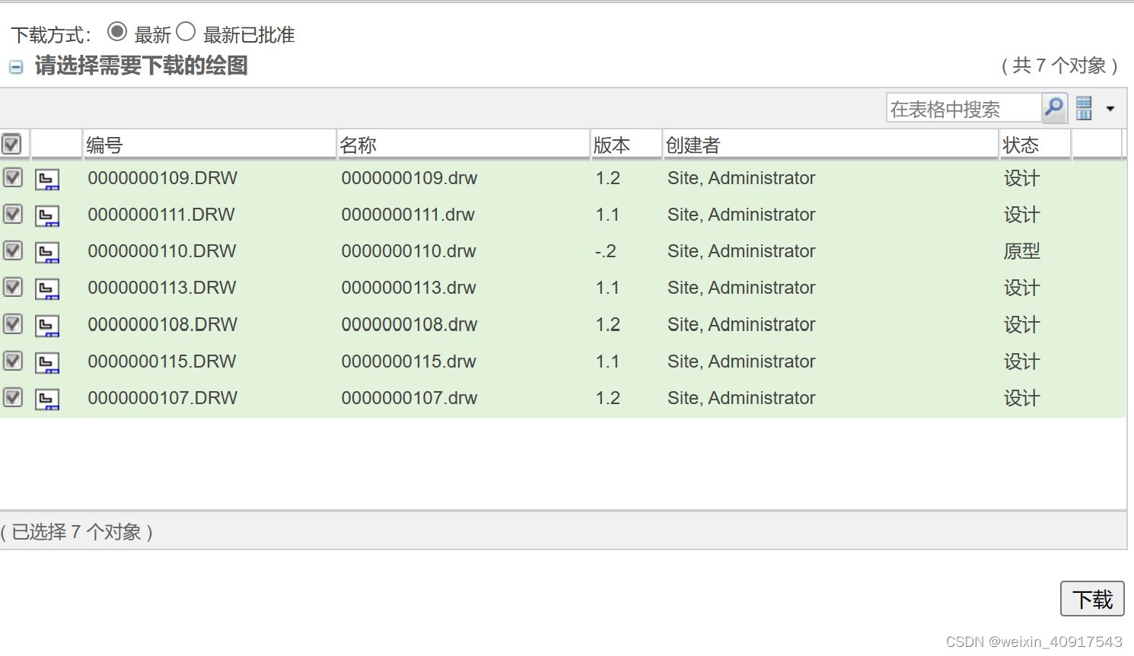Click the drawing icon for 0000000110.DRW
The height and width of the screenshot is (656, 1134).
[x=47, y=253]
